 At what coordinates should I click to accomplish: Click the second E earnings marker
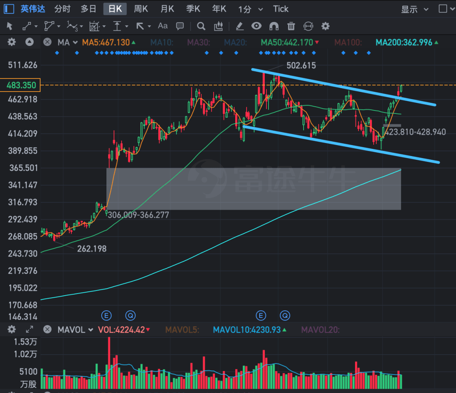261,315
